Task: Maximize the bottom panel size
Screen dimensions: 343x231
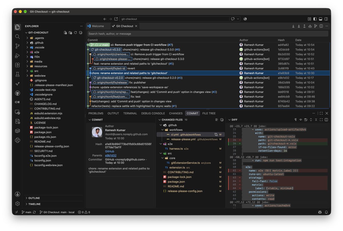Action: [321, 113]
